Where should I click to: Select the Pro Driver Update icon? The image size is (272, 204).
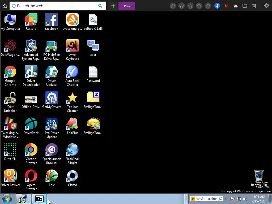(52, 124)
